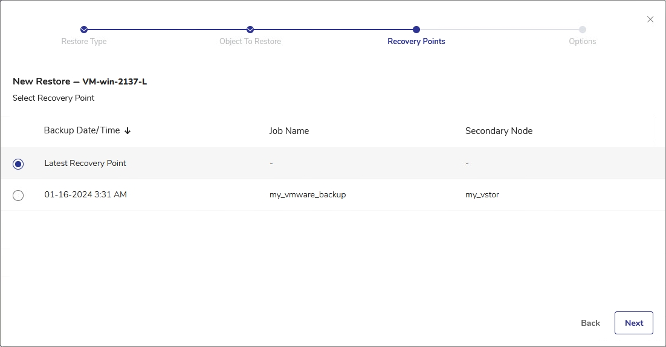Viewport: 666px width, 347px height.
Task: Select the Latest Recovery Point radio button
Action: pyautogui.click(x=18, y=164)
